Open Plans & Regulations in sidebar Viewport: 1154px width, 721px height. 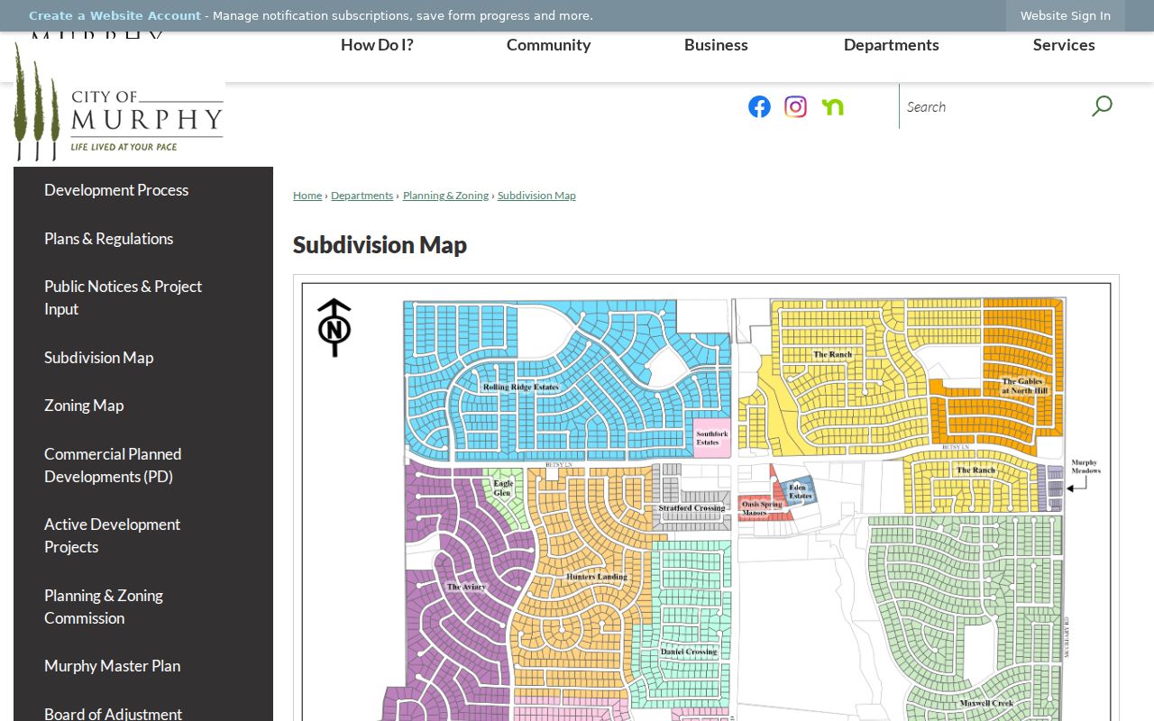coord(143,239)
